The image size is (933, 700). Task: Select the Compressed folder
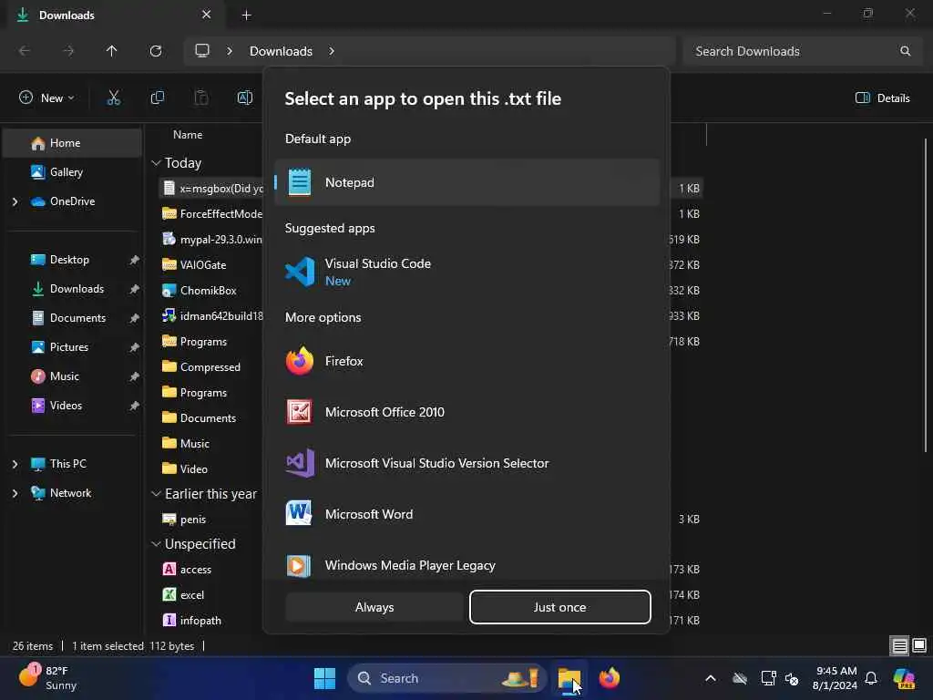coord(211,367)
